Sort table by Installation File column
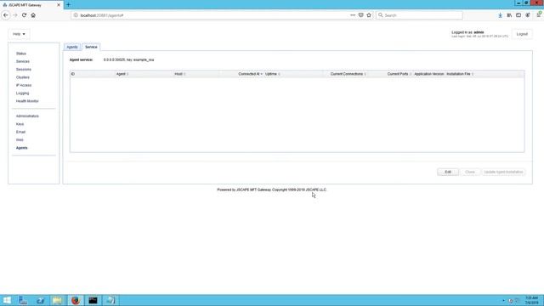Image resolution: width=544 pixels, height=306 pixels. tap(458, 74)
